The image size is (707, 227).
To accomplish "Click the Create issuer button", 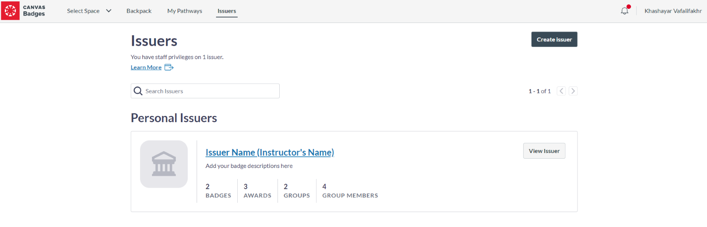I will click(554, 39).
